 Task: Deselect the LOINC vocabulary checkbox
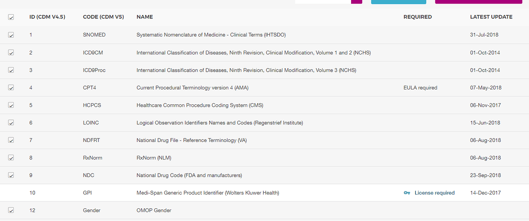pyautogui.click(x=11, y=122)
